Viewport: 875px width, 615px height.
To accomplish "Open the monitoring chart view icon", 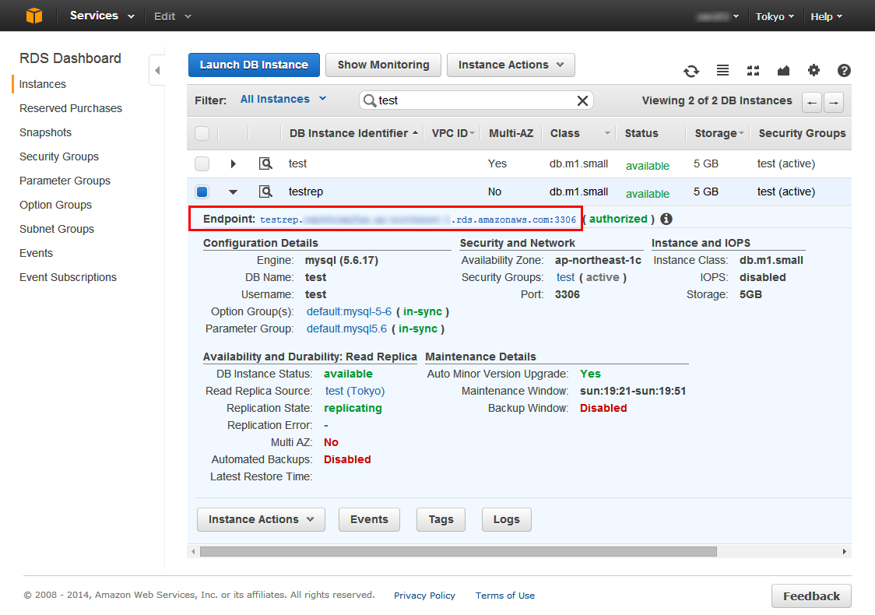I will click(x=783, y=70).
